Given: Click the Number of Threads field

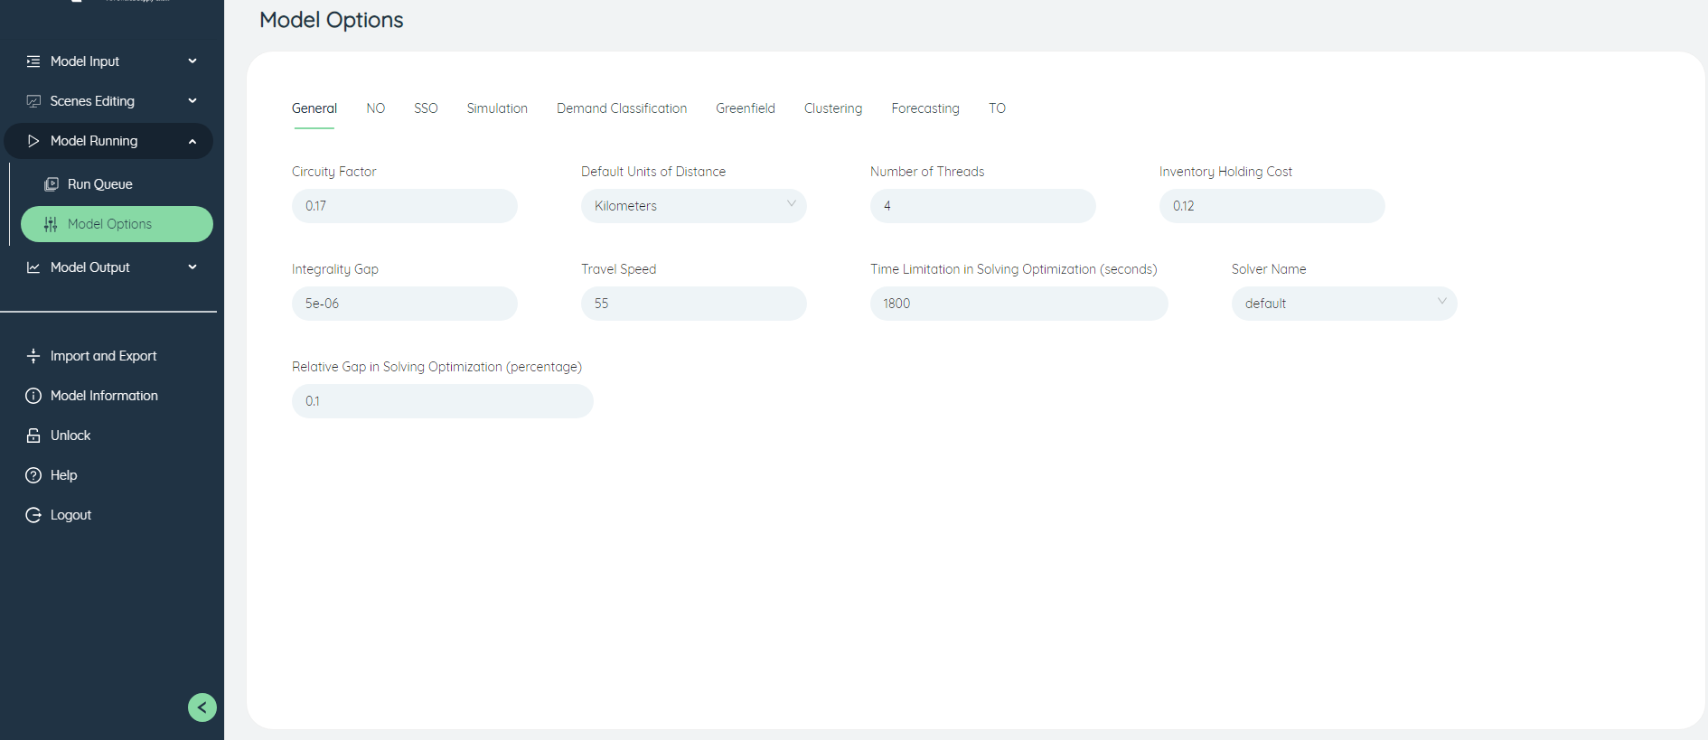Looking at the screenshot, I should pyautogui.click(x=982, y=206).
